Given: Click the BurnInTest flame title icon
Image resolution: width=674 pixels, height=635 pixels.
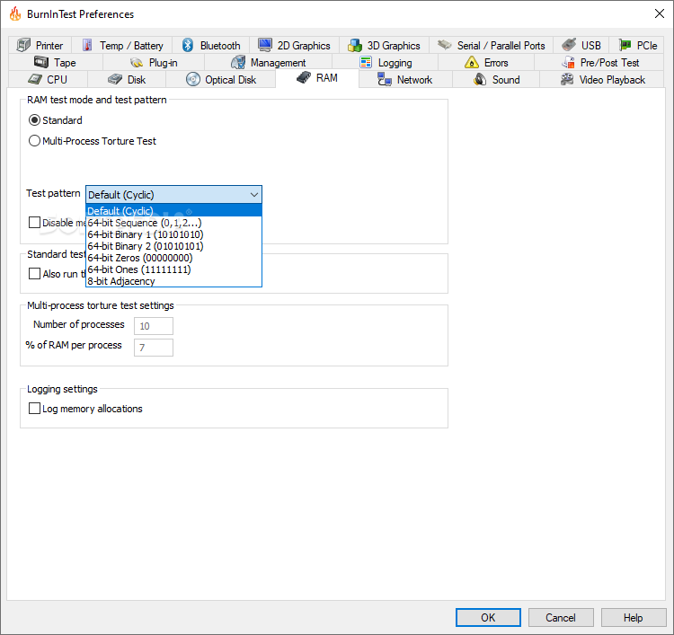Looking at the screenshot, I should click(x=15, y=13).
